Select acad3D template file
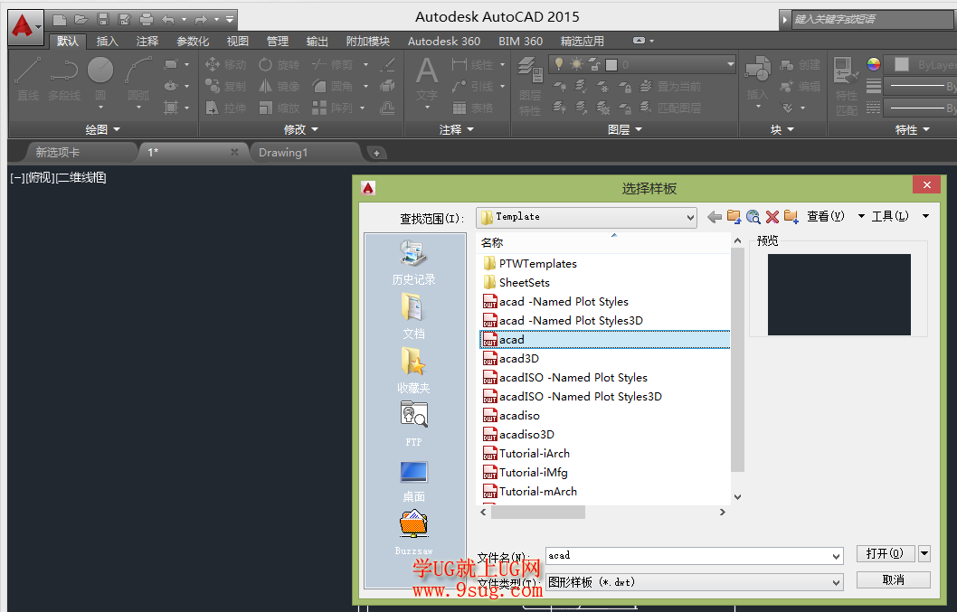 pyautogui.click(x=519, y=358)
